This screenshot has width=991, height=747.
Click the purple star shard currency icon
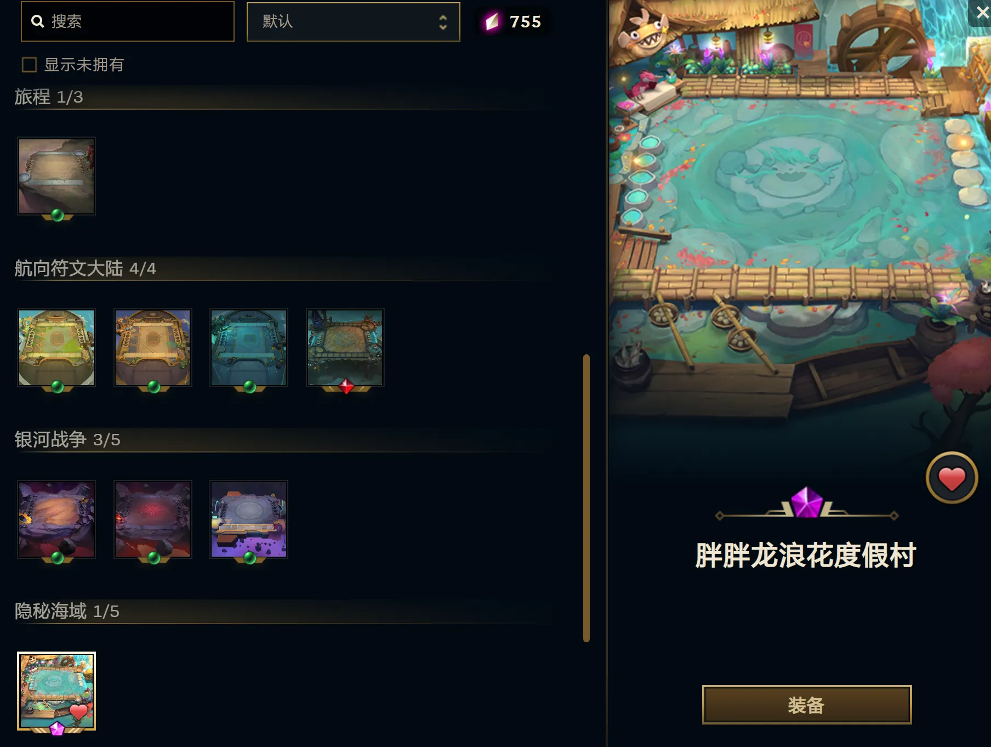pos(492,21)
